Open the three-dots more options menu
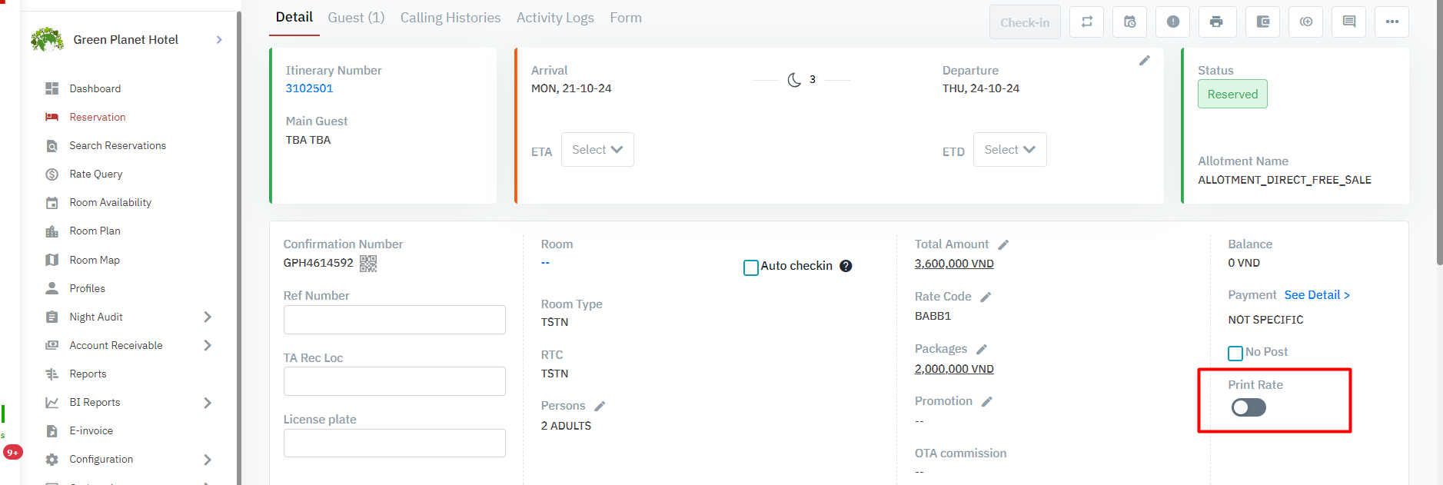 point(1391,22)
